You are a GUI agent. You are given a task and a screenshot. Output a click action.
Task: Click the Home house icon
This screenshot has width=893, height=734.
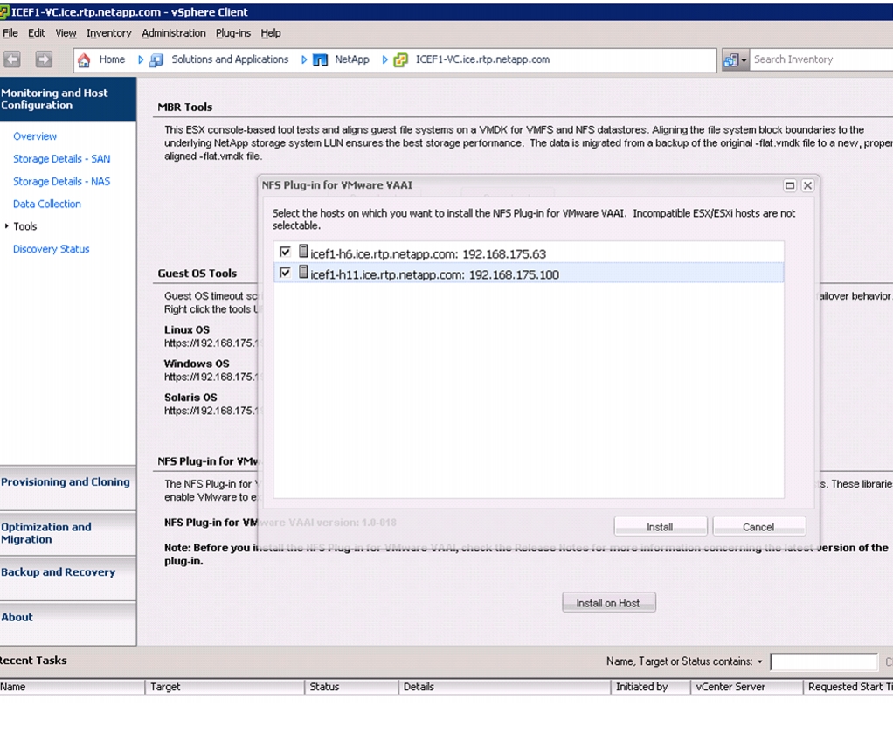[x=84, y=59]
